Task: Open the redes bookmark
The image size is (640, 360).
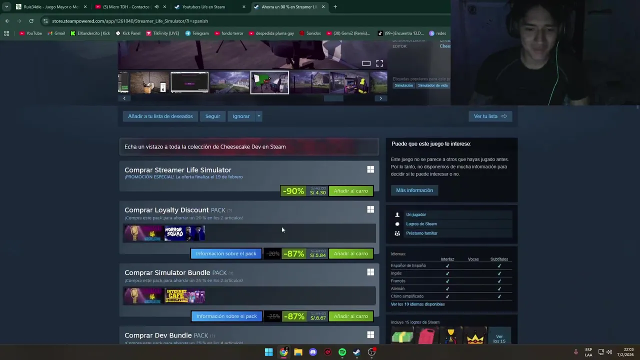Action: click(x=437, y=33)
